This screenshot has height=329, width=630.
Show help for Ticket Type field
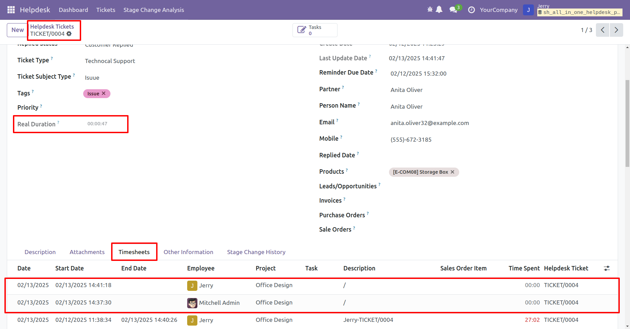[52, 59]
